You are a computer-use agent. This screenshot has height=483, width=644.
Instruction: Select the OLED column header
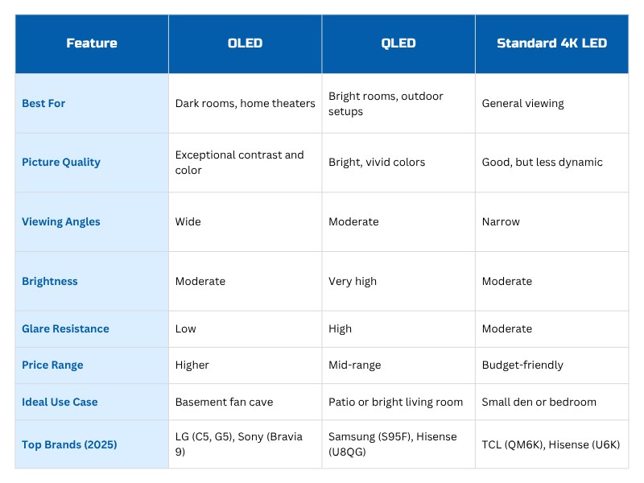[x=245, y=43]
